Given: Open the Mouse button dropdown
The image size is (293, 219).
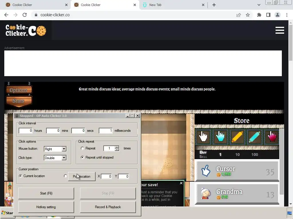Looking at the screenshot, I should [x=64, y=149].
